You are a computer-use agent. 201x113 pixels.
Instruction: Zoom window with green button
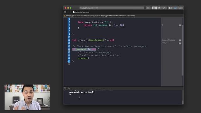pos(70,8)
